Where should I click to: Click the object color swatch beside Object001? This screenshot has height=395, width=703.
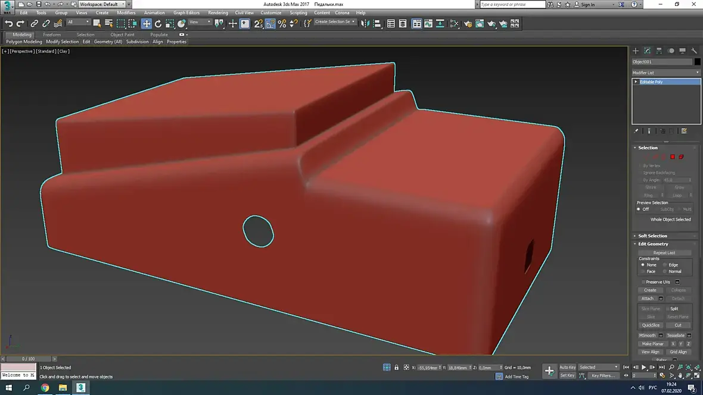pos(697,62)
